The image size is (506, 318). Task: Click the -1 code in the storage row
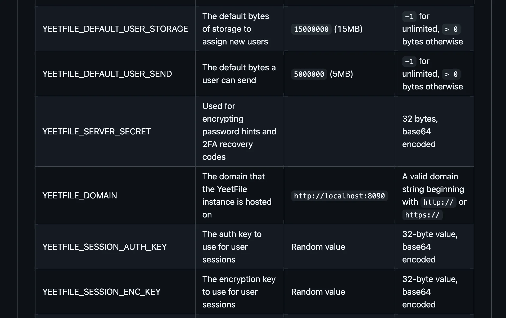pyautogui.click(x=409, y=16)
